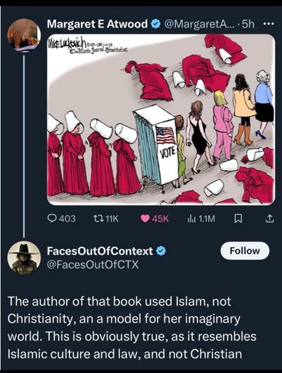Enlarge the handmaids voting cartoon image
The image size is (282, 373).
pos(161,120)
